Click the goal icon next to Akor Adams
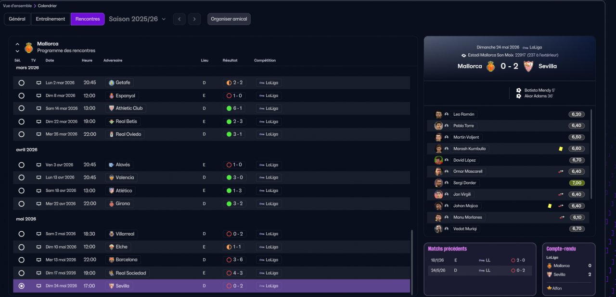The width and height of the screenshot is (616, 297). click(519, 96)
